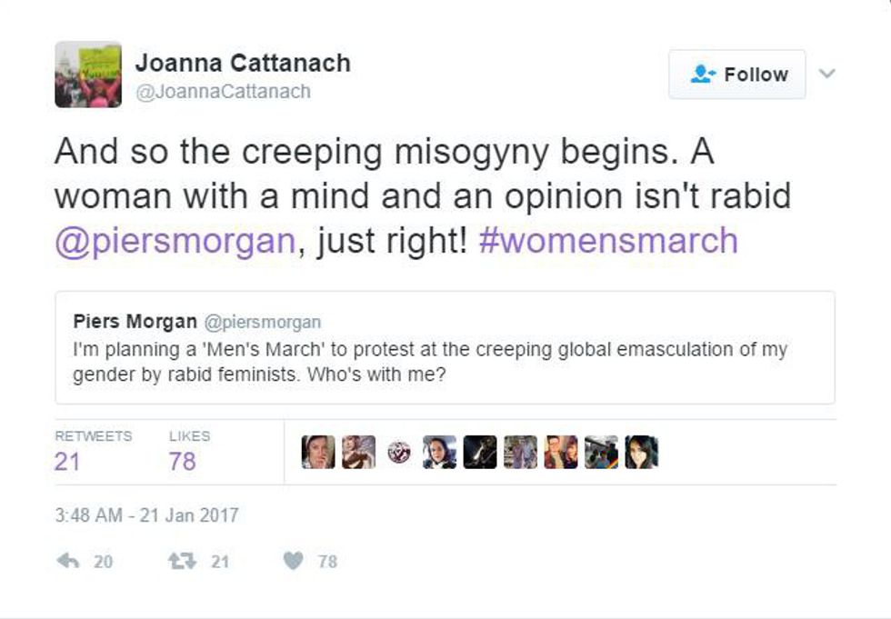Open the last avatar in likers row
This screenshot has height=619, width=891.
(641, 453)
